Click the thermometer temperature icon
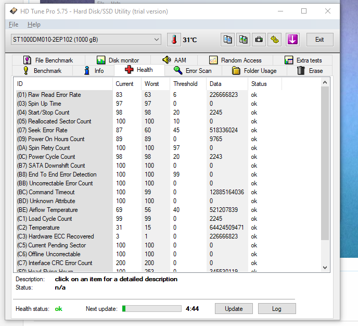The width and height of the screenshot is (358, 326). click(x=174, y=40)
